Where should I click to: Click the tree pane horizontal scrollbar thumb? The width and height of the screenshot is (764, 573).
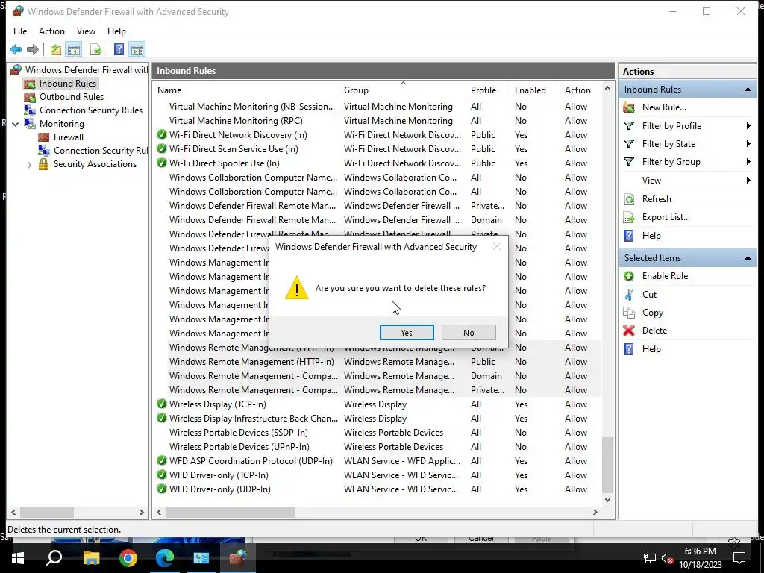click(47, 512)
